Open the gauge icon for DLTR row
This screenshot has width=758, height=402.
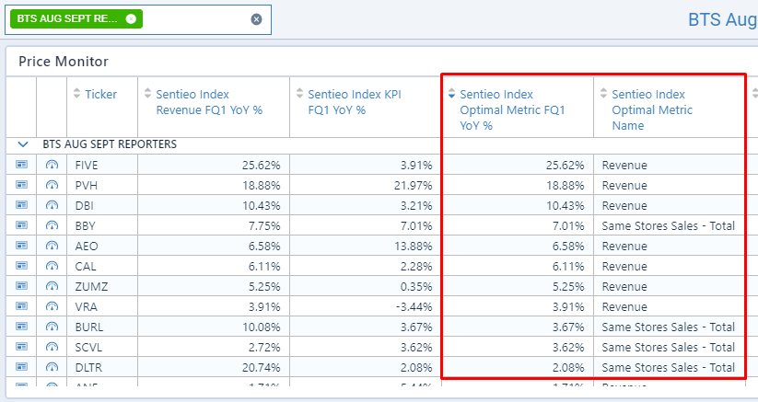pyautogui.click(x=52, y=367)
